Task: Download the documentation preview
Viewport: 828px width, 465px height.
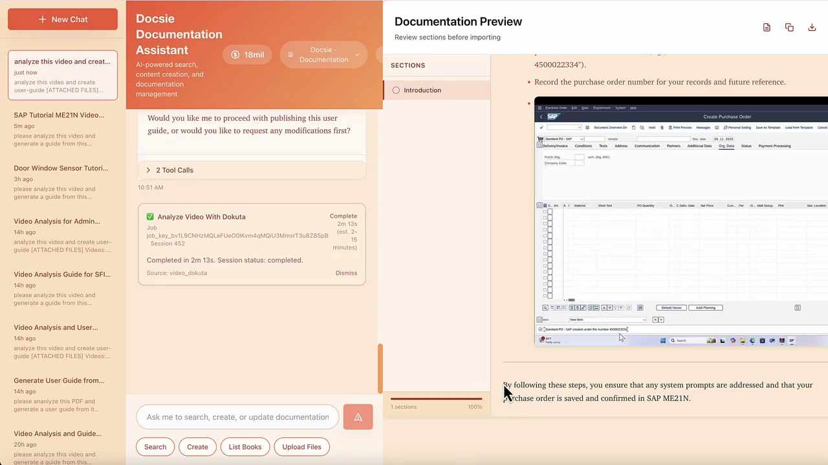Action: click(x=812, y=27)
